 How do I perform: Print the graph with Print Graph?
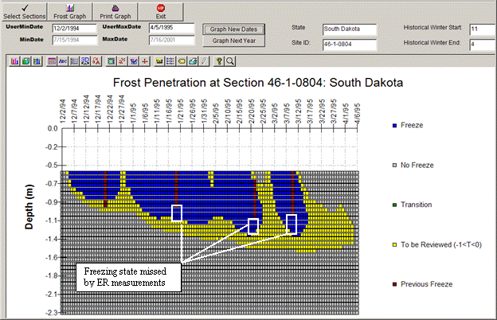click(115, 11)
